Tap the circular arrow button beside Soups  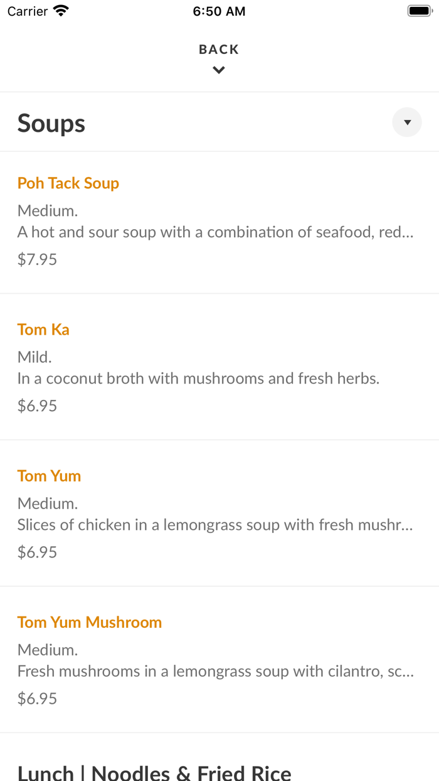pyautogui.click(x=406, y=122)
